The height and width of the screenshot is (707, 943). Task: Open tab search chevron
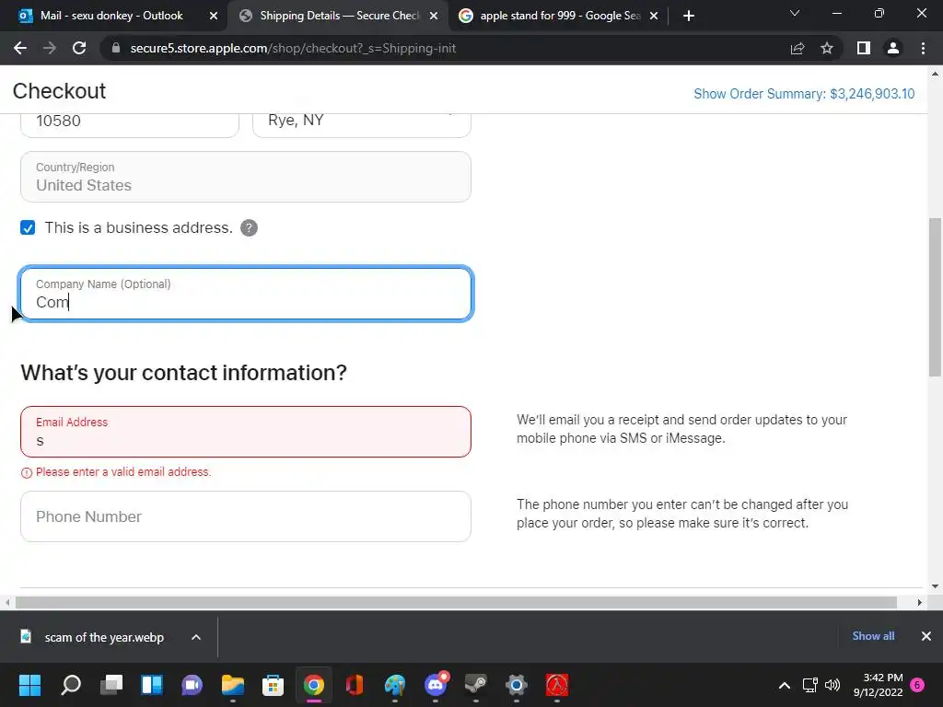click(x=795, y=13)
